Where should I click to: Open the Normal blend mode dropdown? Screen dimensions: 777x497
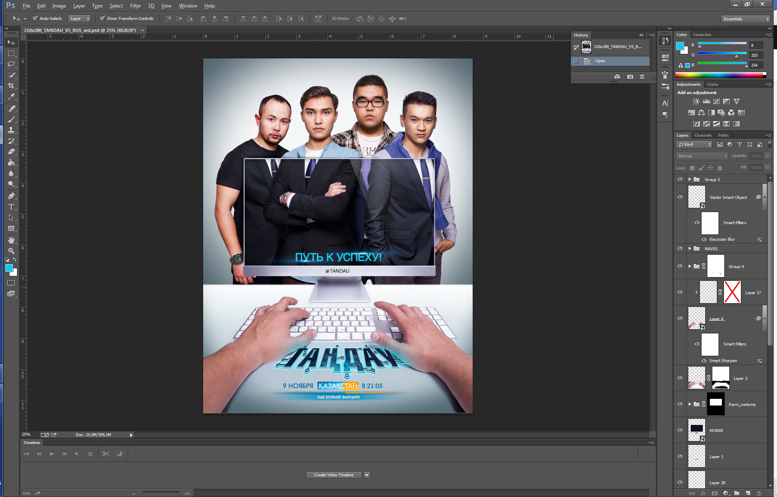pyautogui.click(x=702, y=156)
